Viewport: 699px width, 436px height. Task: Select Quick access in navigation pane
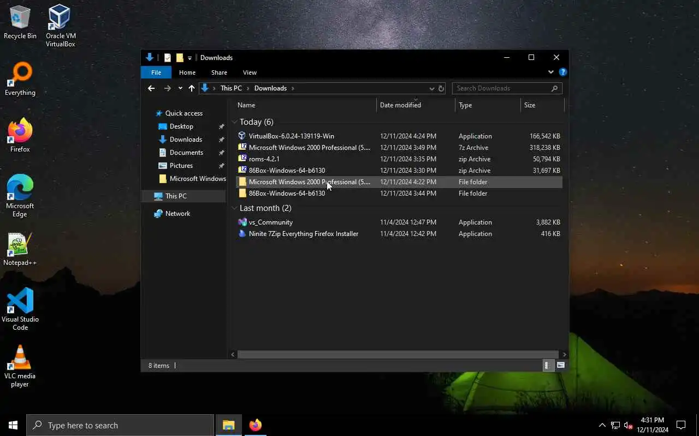[184, 113]
